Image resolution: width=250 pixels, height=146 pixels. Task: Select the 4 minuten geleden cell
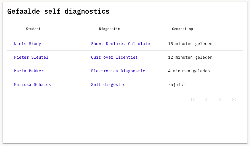pos(189,71)
